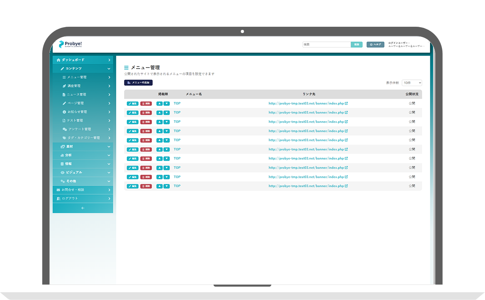Expand the 素材 section chevron

[x=109, y=147]
